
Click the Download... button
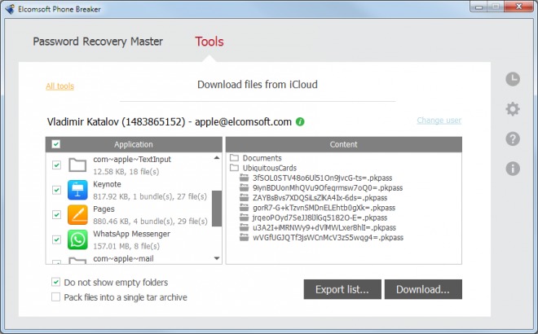click(x=423, y=289)
